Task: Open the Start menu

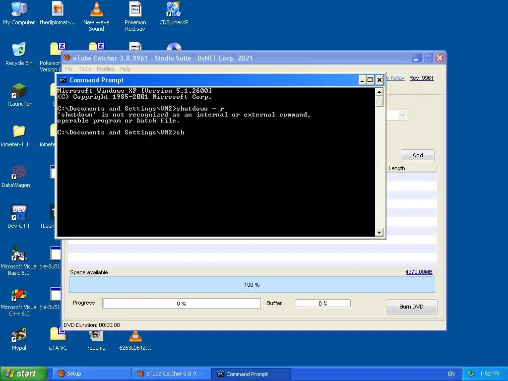Action: point(24,374)
